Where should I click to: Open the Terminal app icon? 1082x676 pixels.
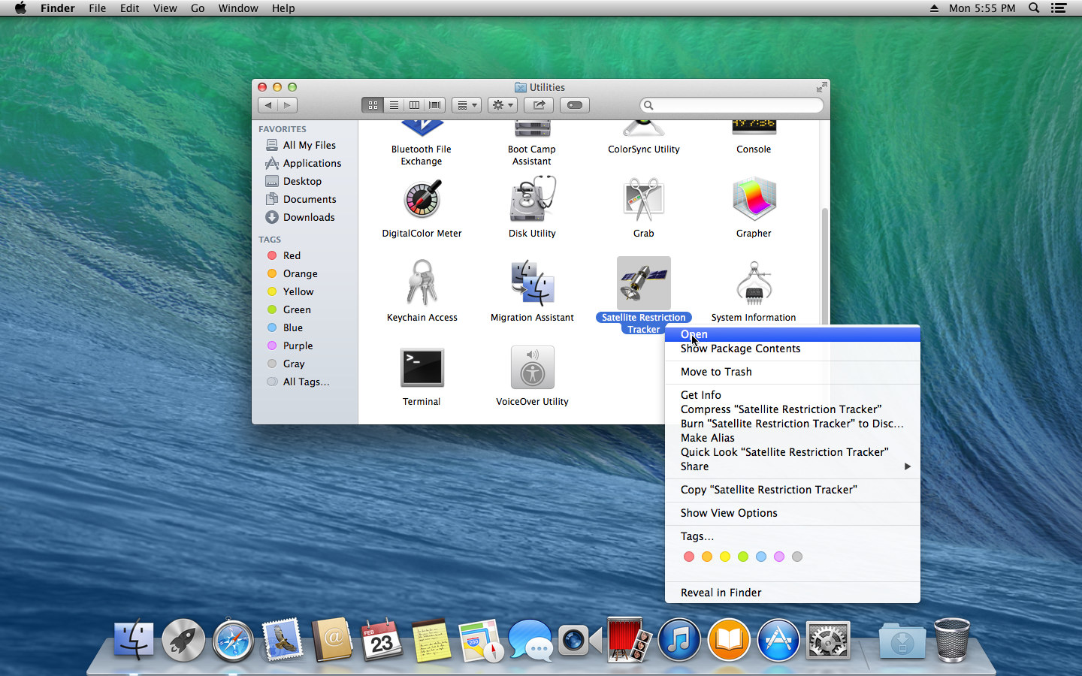point(422,367)
